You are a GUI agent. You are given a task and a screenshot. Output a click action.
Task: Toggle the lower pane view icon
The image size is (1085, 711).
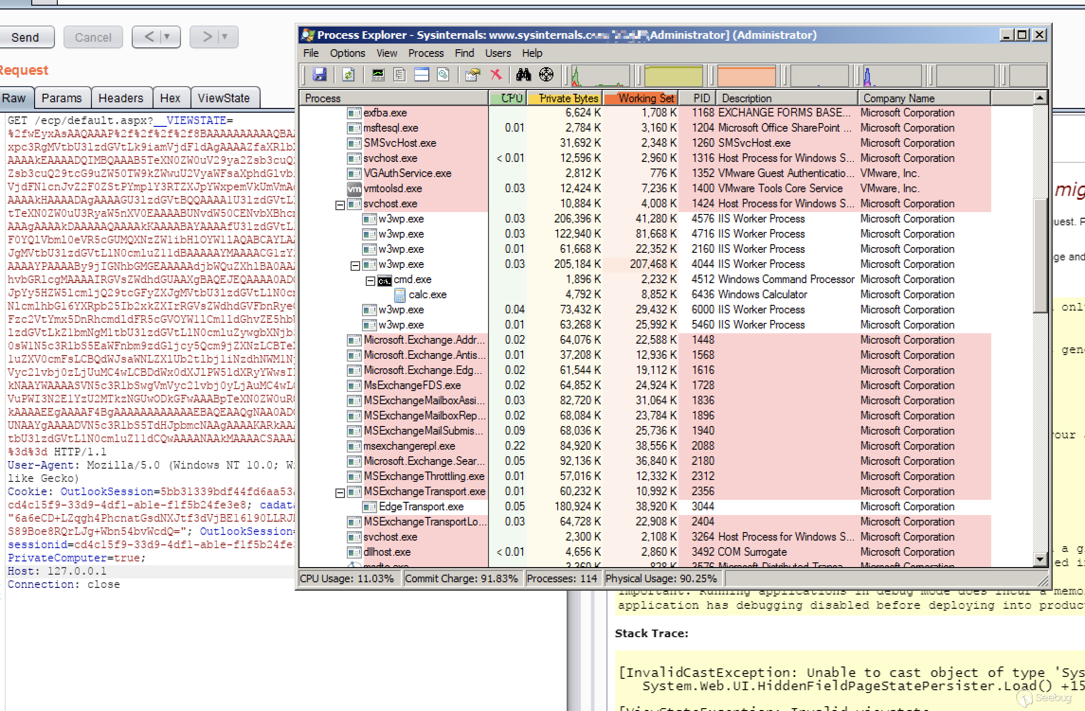421,75
